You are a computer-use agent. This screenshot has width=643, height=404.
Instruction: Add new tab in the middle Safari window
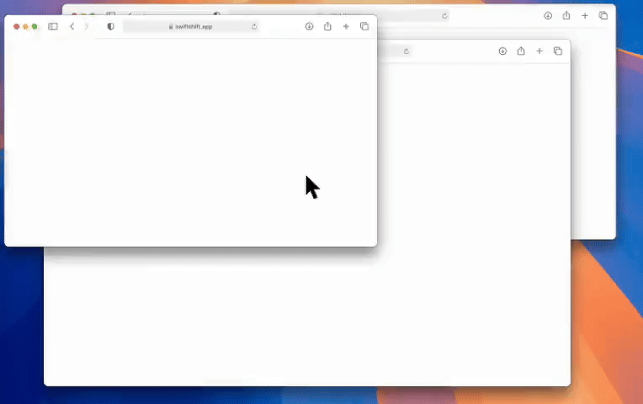click(539, 51)
